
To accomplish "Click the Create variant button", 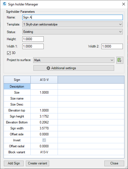I will pyautogui.click(x=38, y=163).
